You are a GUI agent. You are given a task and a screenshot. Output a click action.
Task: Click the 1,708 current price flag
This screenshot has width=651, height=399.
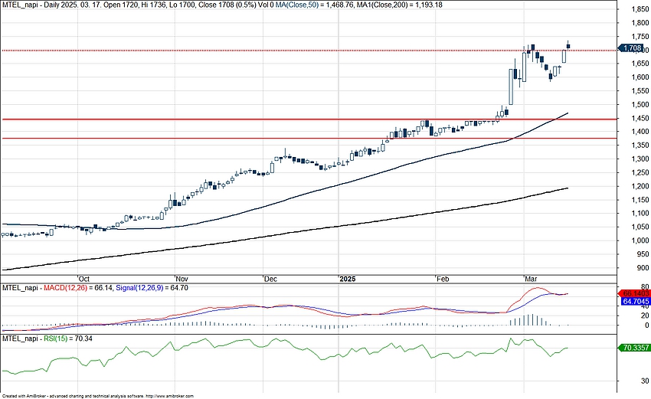(632, 48)
